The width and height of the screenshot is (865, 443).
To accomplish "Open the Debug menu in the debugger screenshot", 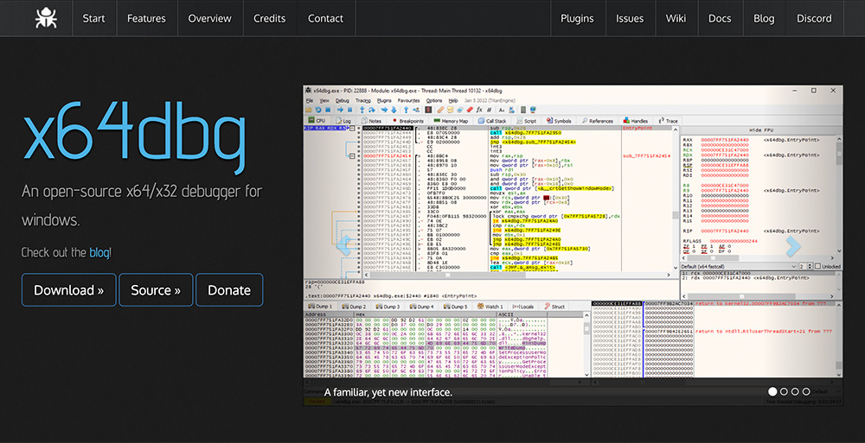I will coord(343,101).
